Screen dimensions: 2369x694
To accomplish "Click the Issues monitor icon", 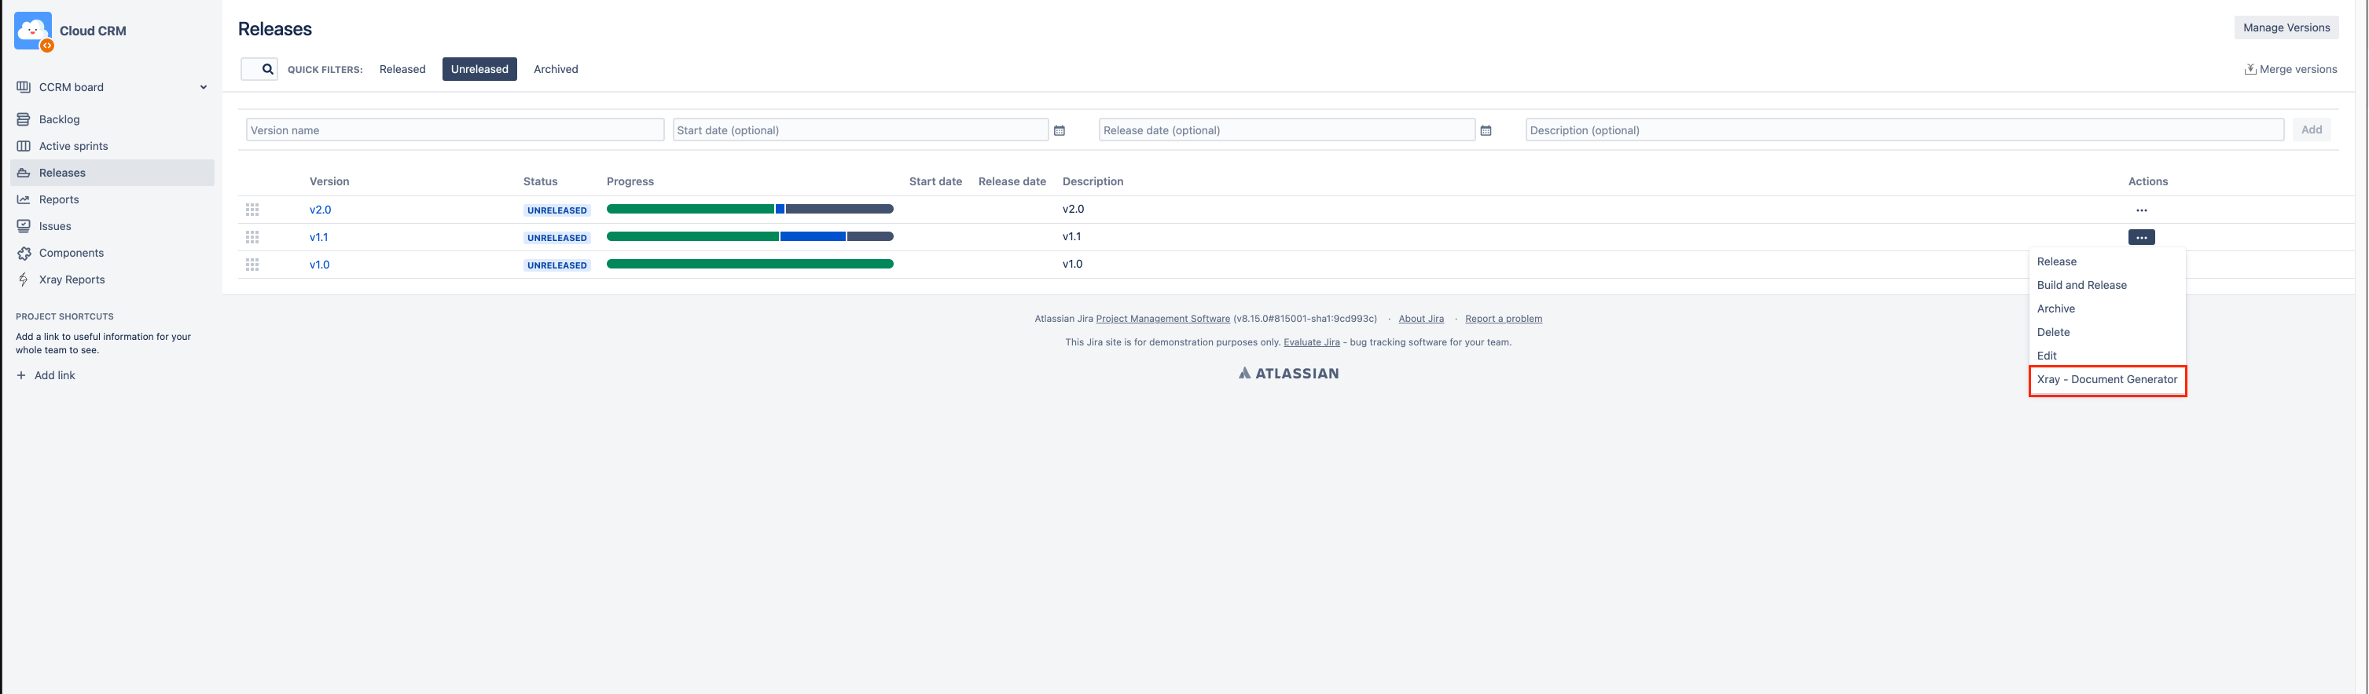I will pyautogui.click(x=24, y=226).
